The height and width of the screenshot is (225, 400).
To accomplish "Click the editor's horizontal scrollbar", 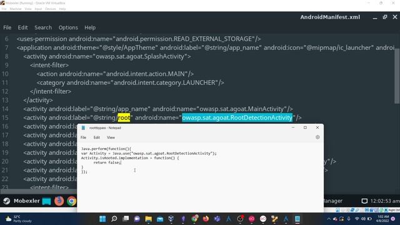I will pyautogui.click(x=38, y=191).
